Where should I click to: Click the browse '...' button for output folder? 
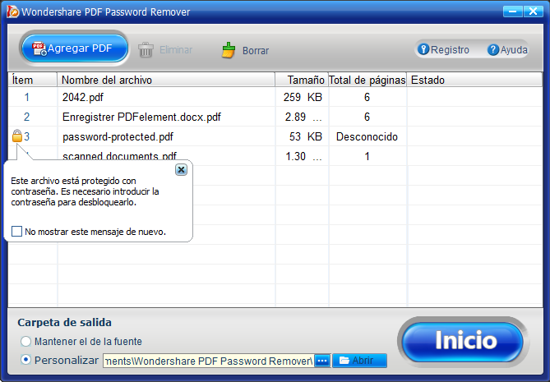click(x=322, y=361)
